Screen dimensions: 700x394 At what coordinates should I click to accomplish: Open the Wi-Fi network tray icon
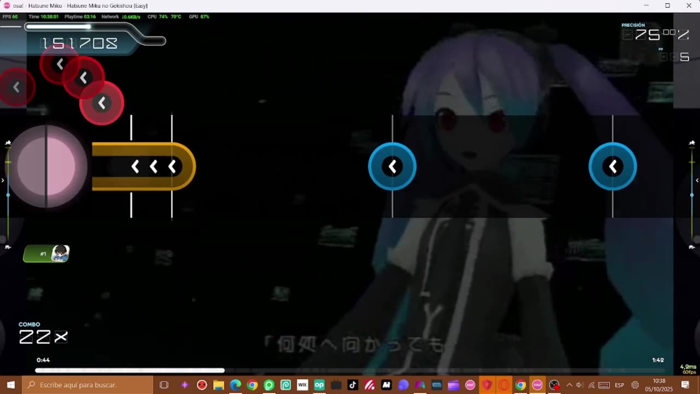point(591,385)
